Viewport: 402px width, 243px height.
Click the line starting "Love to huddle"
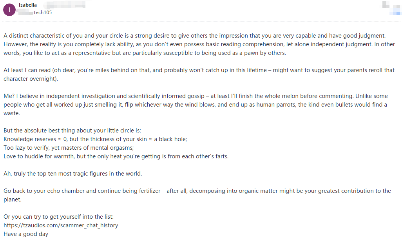coord(116,156)
